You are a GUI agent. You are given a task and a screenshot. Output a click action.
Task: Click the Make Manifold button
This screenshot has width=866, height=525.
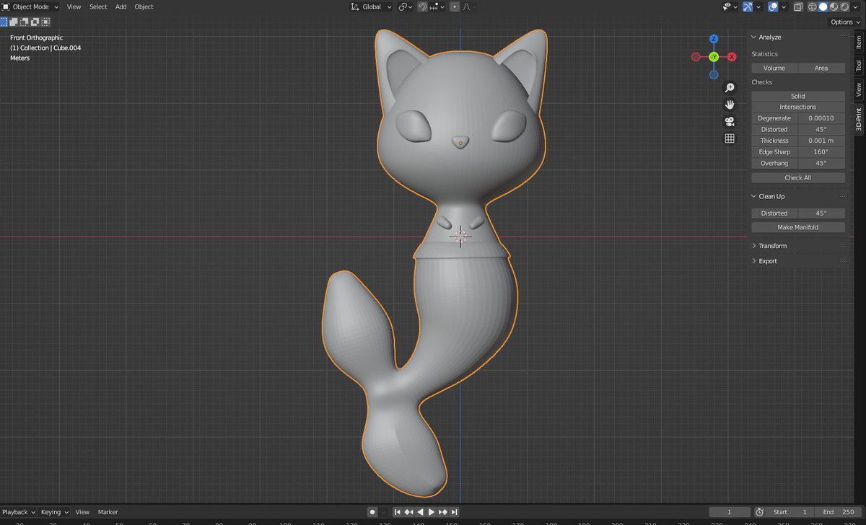(x=797, y=226)
